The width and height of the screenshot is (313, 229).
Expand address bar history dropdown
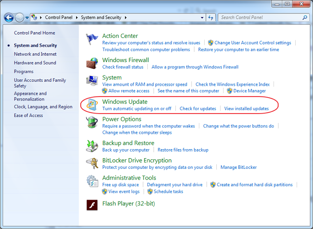[x=202, y=17]
